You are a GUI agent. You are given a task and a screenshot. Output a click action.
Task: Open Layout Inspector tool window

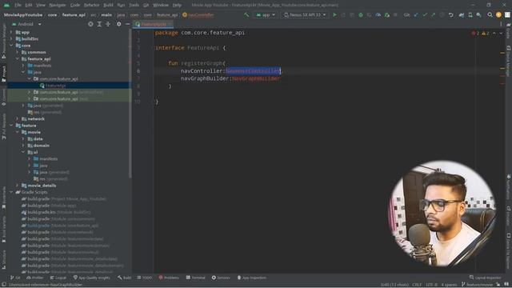486,278
